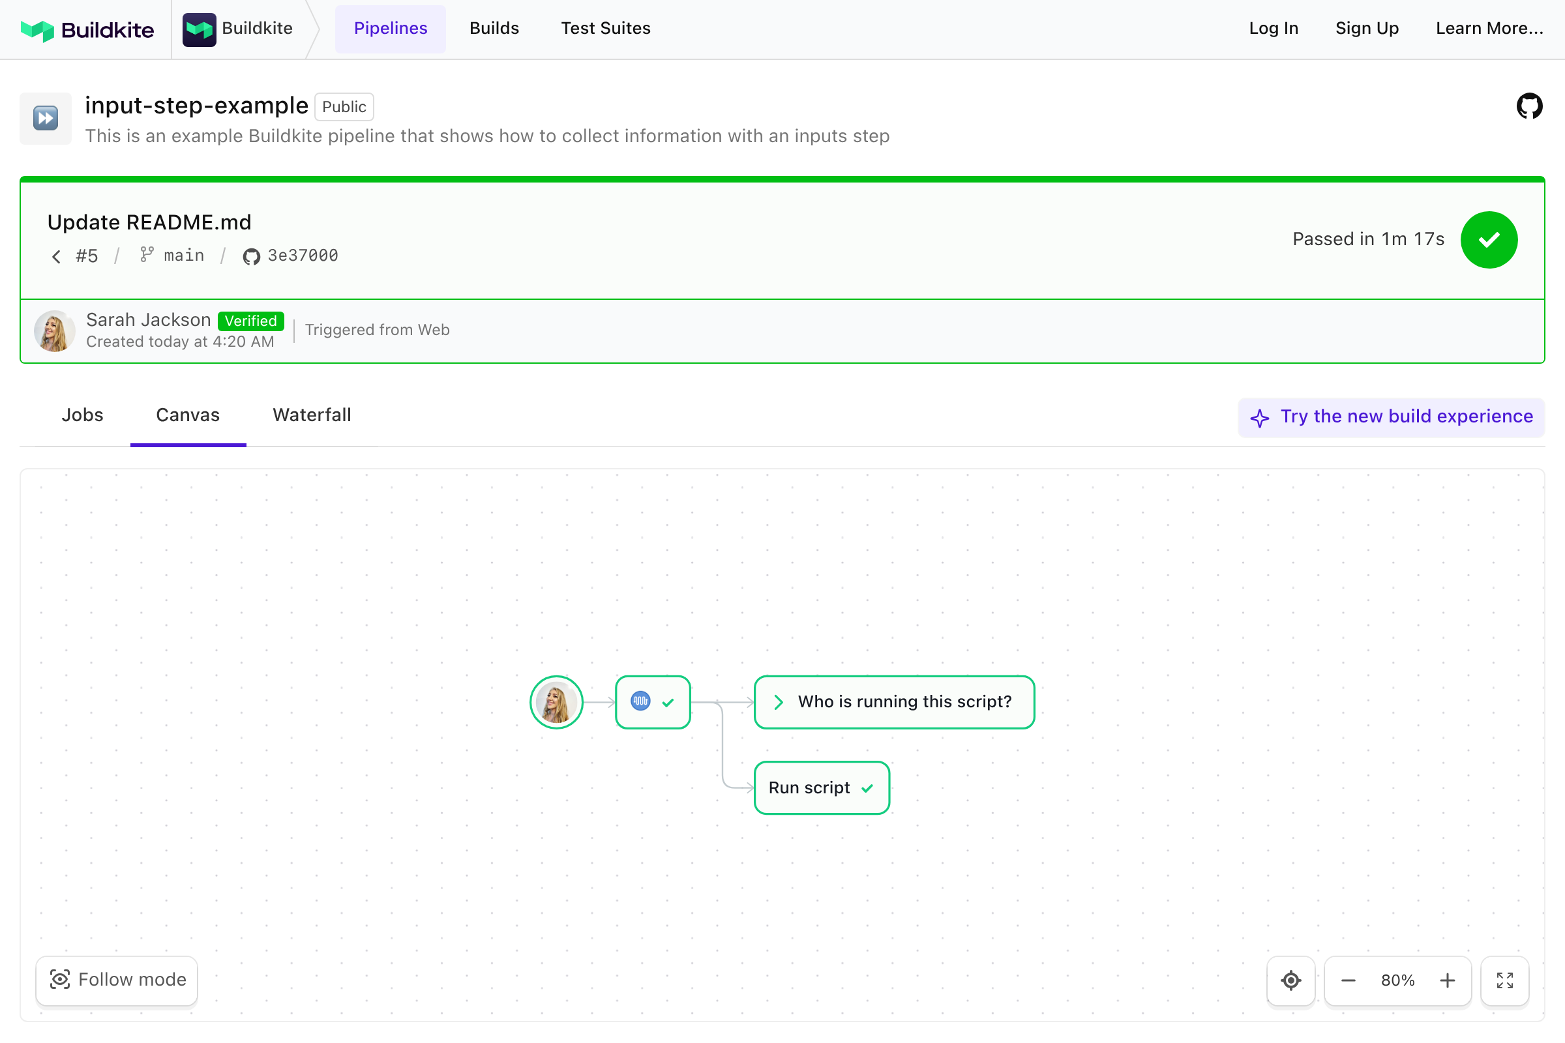This screenshot has height=1043, width=1565.
Task: Open the GitHub repository icon
Action: 1528,106
